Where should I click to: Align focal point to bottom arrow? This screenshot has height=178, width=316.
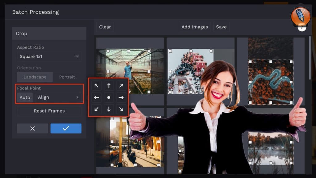[x=109, y=109]
